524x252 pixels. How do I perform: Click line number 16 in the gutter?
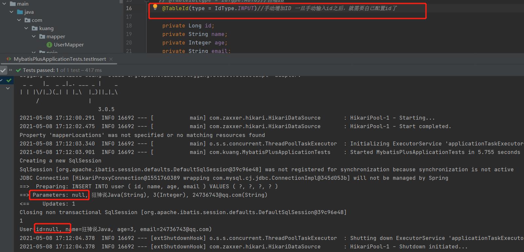pos(129,8)
